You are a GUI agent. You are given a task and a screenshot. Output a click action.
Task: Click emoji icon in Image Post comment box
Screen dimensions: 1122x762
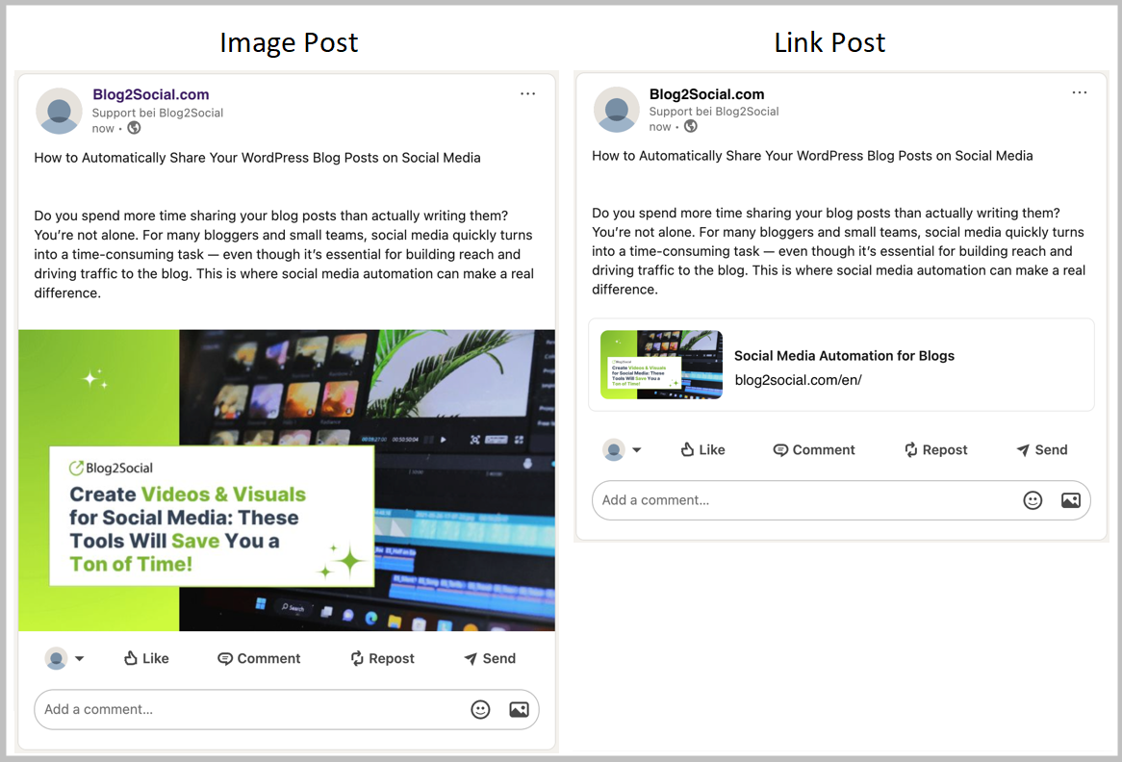pyautogui.click(x=480, y=710)
